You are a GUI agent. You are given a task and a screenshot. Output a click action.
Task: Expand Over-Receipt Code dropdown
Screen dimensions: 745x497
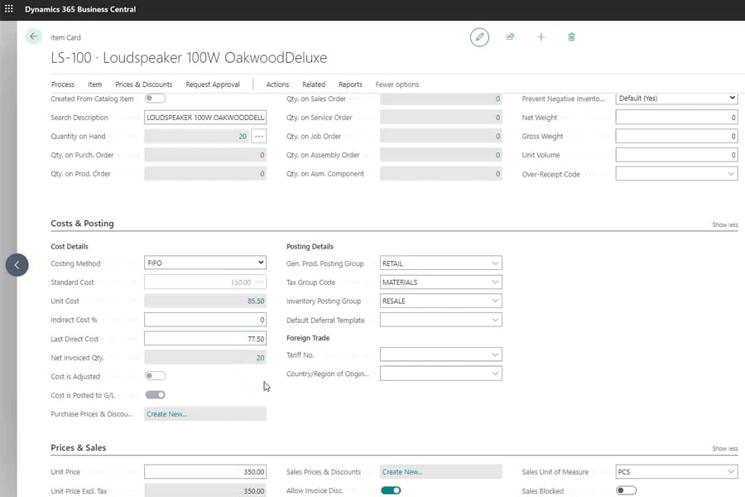tap(731, 174)
